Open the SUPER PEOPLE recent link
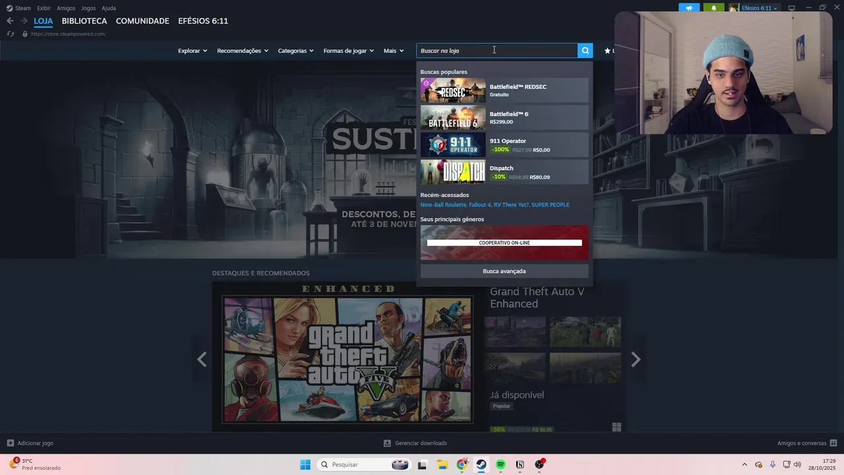844x475 pixels. tap(551, 205)
